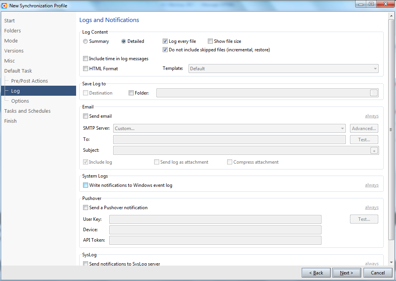Open Pre/Post Actions under Default Task
Screen dimensions: 396x281
coord(29,81)
